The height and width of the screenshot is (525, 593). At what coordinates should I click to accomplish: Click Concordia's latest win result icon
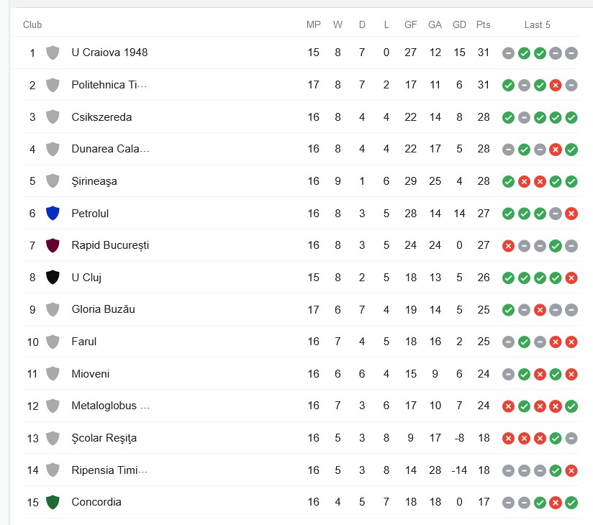pos(571,503)
